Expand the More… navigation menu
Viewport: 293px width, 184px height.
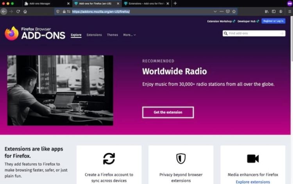129,35
